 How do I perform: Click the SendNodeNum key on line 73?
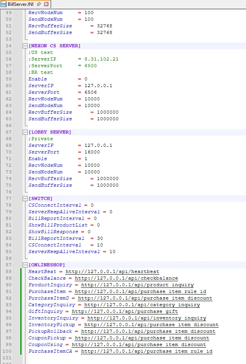[45, 172]
